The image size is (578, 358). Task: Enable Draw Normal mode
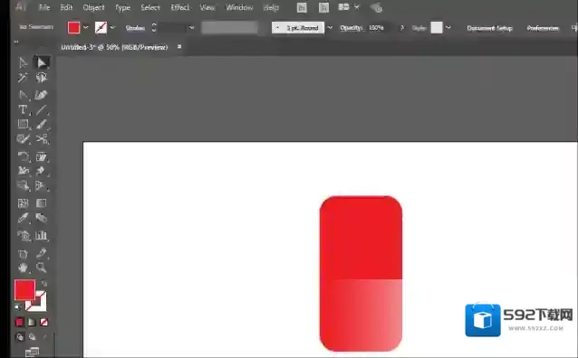pos(20,336)
